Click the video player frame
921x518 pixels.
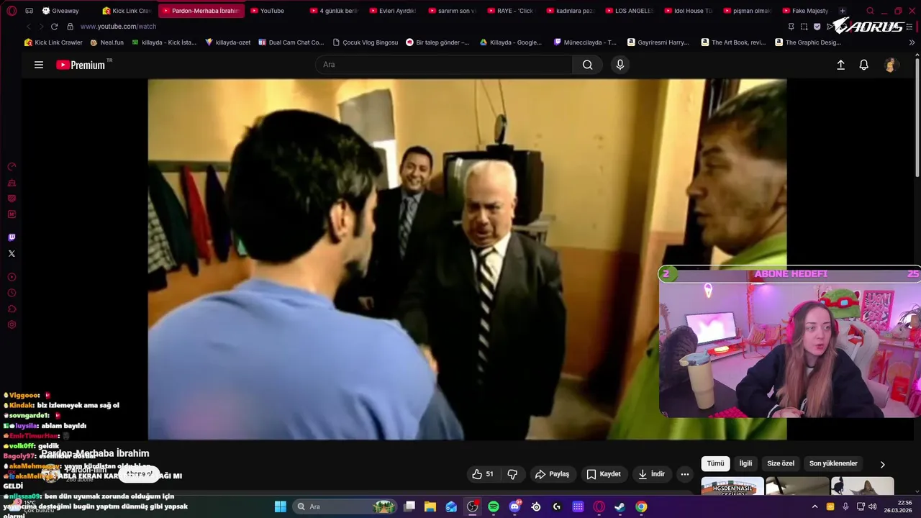[467, 259]
